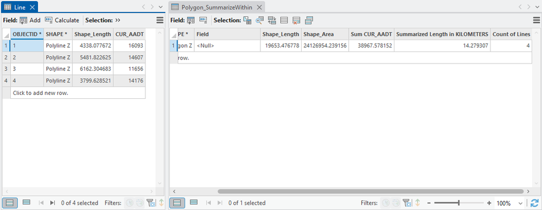Click Add Field icon in Polygon_SummarizeWithin table
This screenshot has height=210, width=542.
(191, 21)
